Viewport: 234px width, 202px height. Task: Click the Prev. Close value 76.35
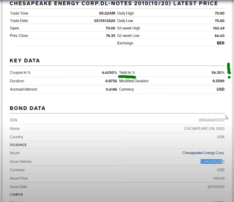click(110, 36)
